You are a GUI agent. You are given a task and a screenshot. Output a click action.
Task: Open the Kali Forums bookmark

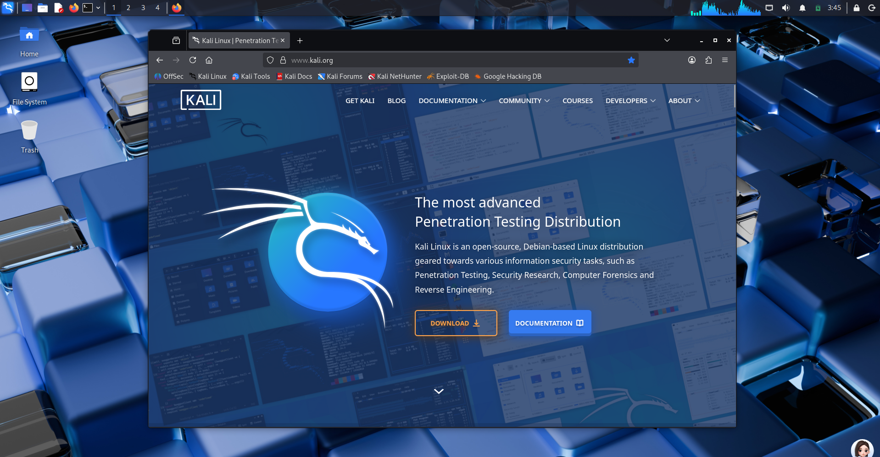340,76
